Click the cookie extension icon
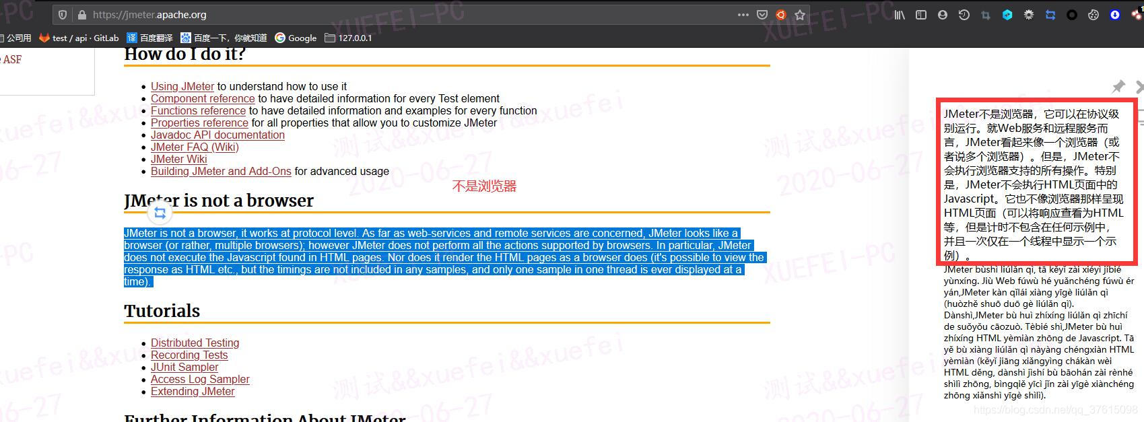 [1093, 15]
